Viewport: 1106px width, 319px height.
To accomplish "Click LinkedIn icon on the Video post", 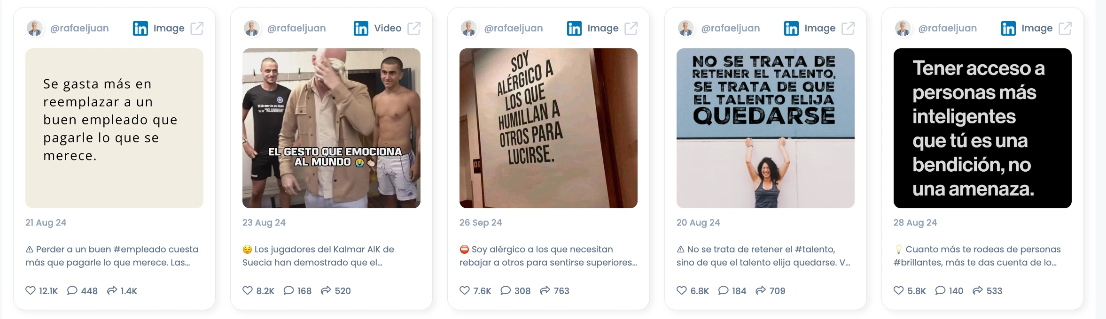I will pyautogui.click(x=361, y=28).
